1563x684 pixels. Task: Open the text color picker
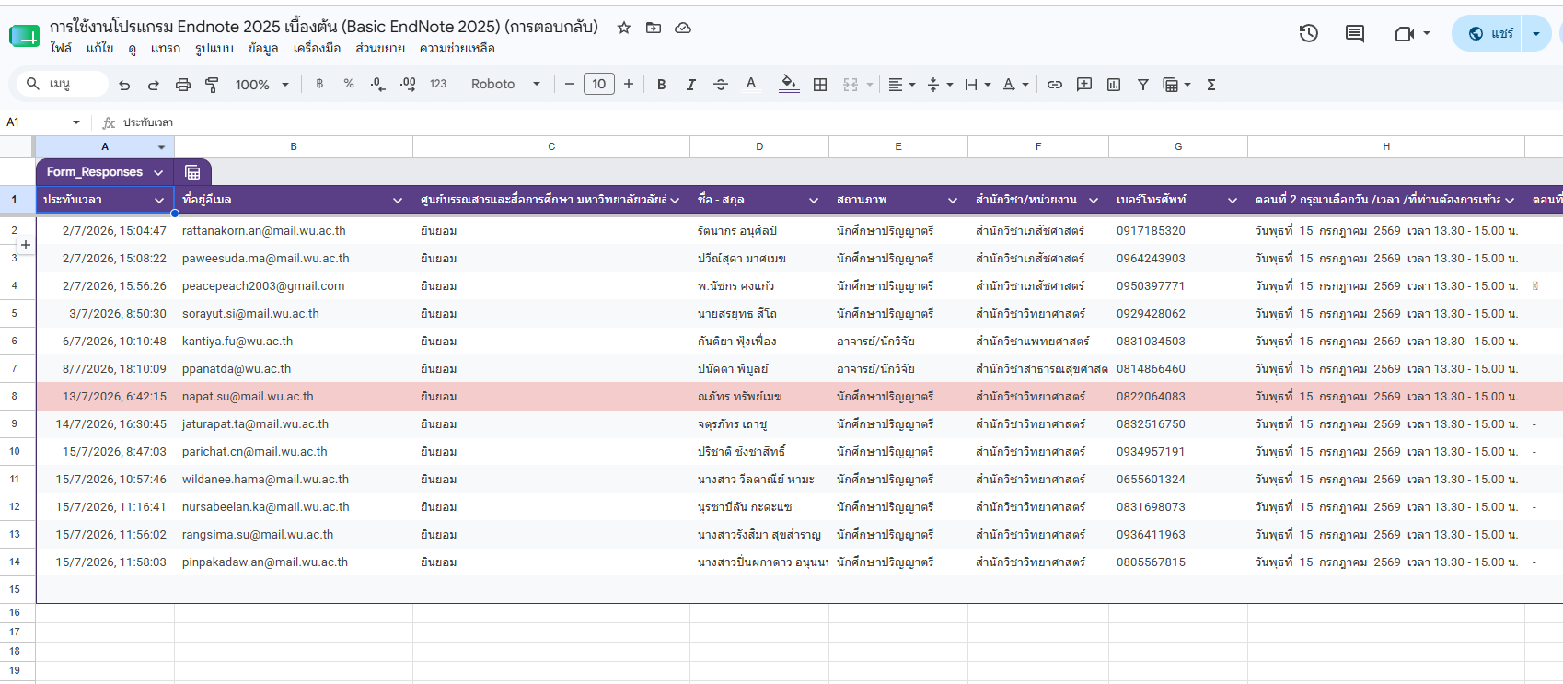tap(751, 85)
